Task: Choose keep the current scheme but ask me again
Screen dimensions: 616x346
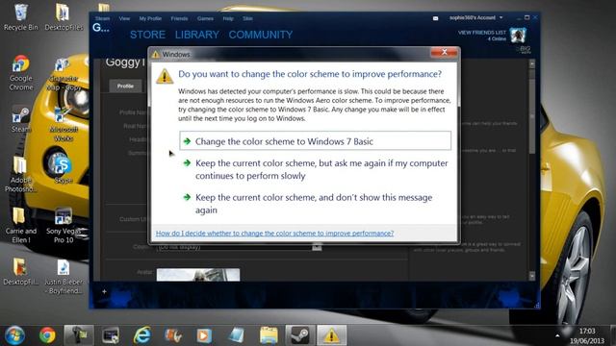Action: pos(315,169)
